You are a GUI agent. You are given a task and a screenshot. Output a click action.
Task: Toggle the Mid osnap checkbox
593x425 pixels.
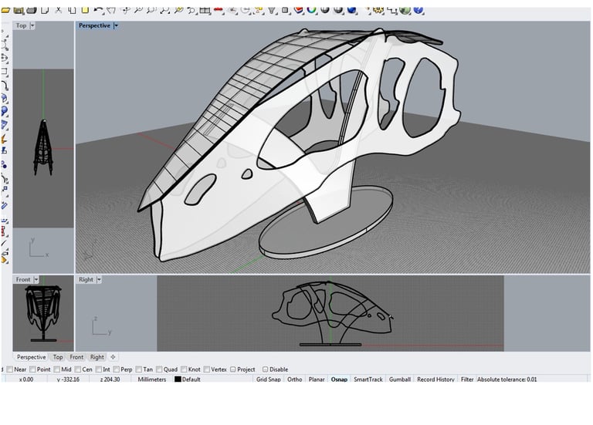pyautogui.click(x=56, y=369)
